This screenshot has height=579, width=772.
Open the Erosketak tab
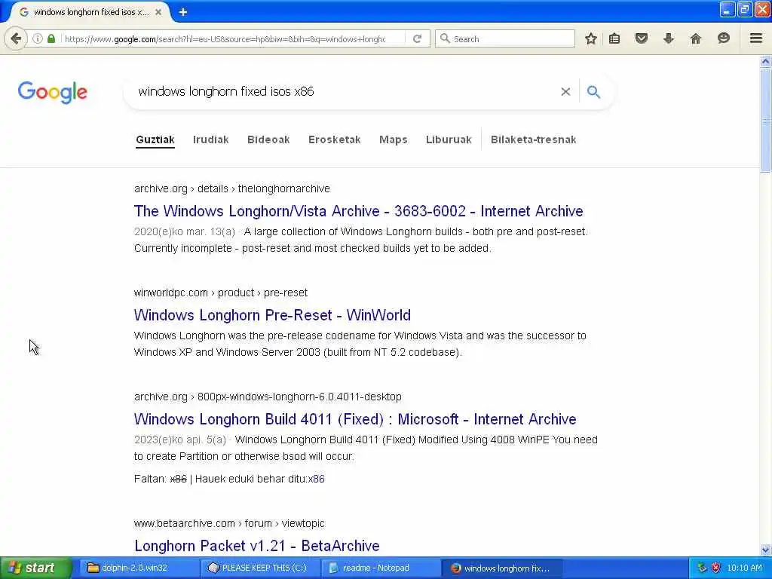[x=334, y=139]
